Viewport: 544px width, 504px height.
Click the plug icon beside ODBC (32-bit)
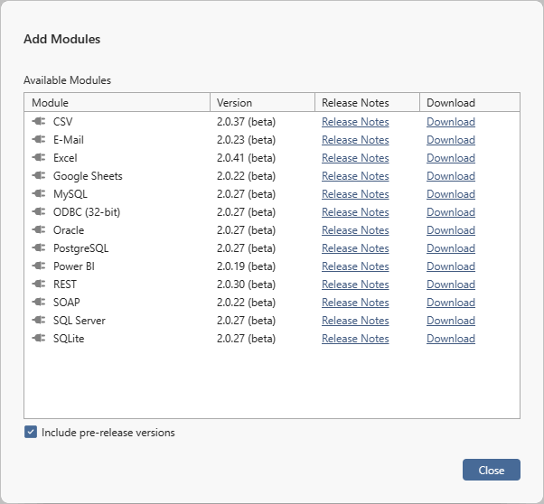coord(39,211)
